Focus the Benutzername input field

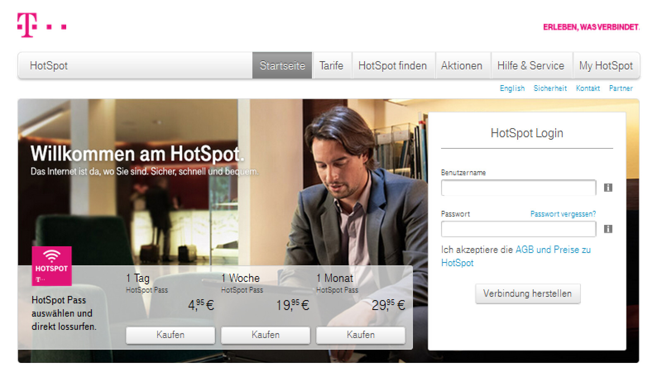click(518, 188)
